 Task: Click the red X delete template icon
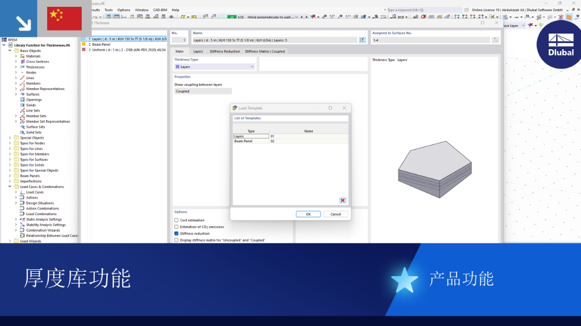pyautogui.click(x=342, y=200)
